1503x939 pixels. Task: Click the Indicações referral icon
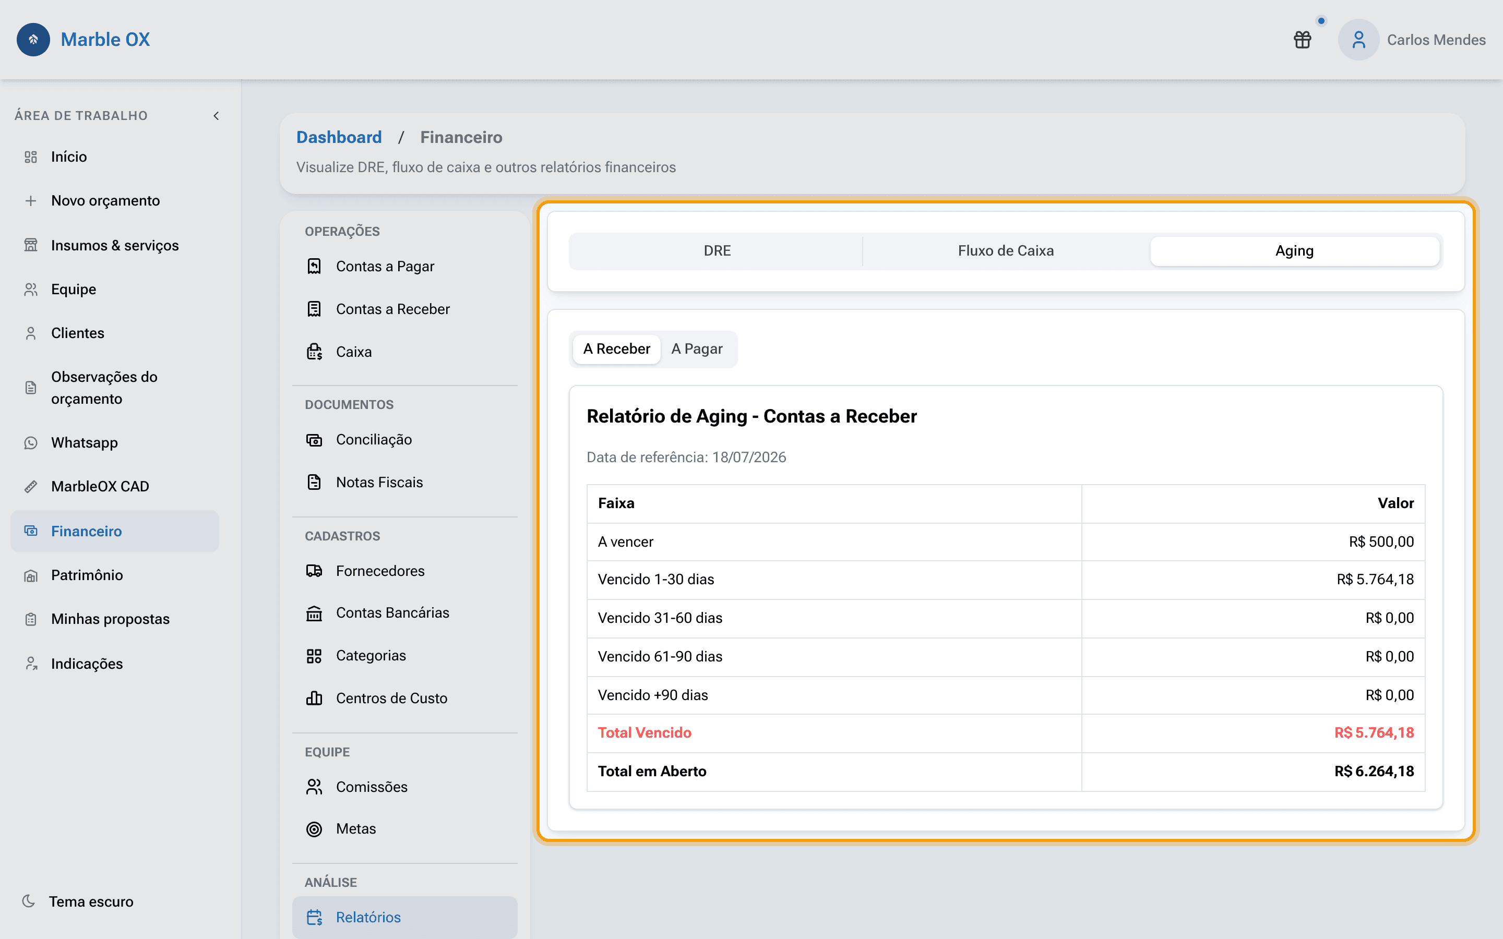click(x=30, y=664)
